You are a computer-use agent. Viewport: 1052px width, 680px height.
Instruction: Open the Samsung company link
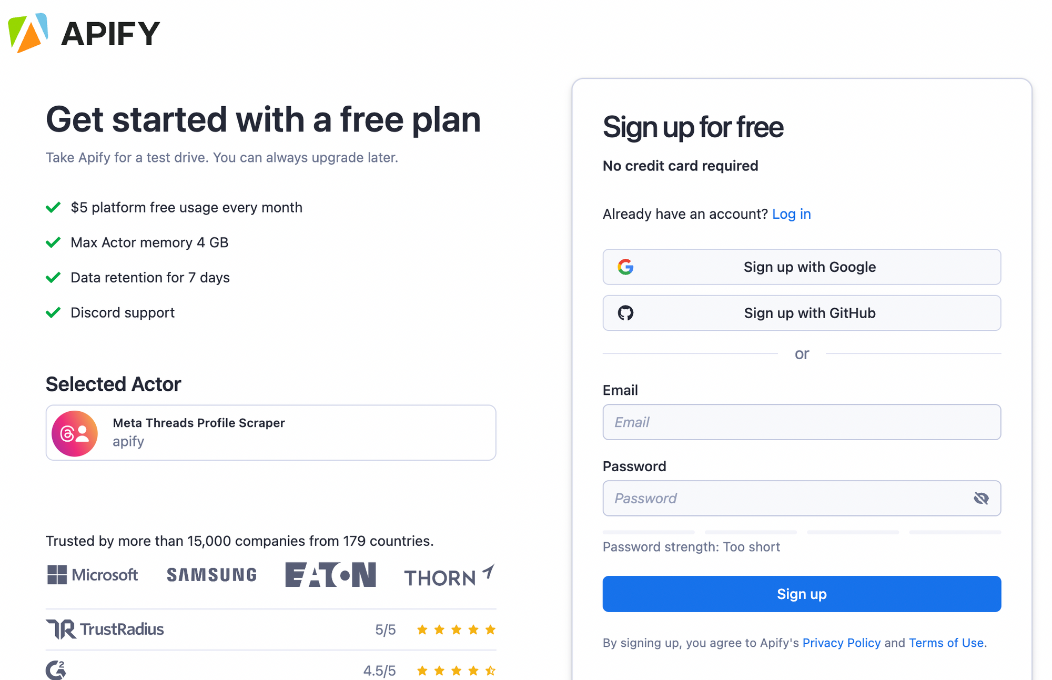(213, 577)
